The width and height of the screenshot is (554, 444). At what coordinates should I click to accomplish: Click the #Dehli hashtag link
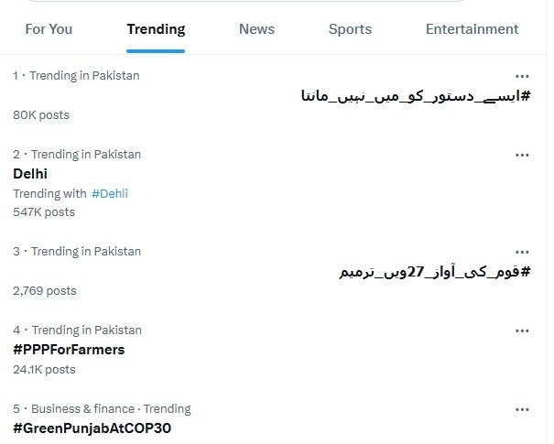[x=110, y=193]
